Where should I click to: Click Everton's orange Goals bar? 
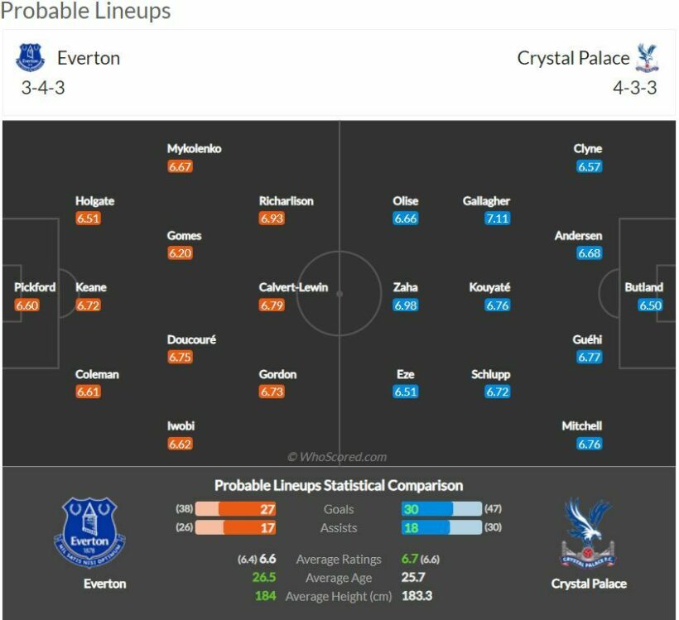pos(247,509)
